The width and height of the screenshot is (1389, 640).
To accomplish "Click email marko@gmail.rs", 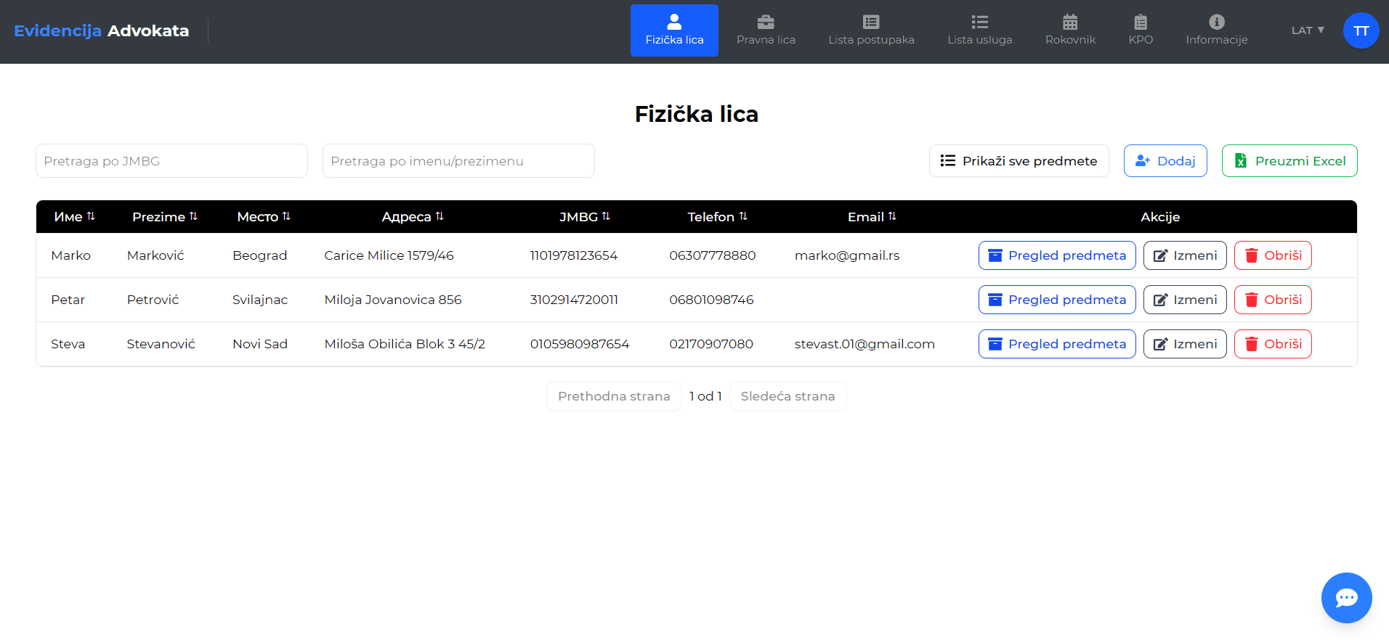I will 847,255.
